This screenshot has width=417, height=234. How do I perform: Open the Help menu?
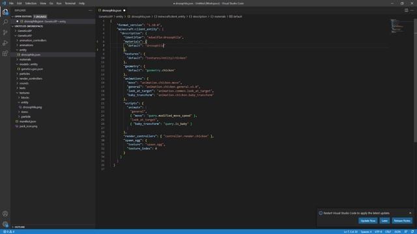[81, 3]
